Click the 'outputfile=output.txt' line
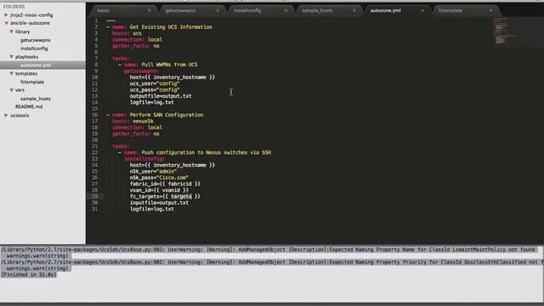 tap(161, 96)
